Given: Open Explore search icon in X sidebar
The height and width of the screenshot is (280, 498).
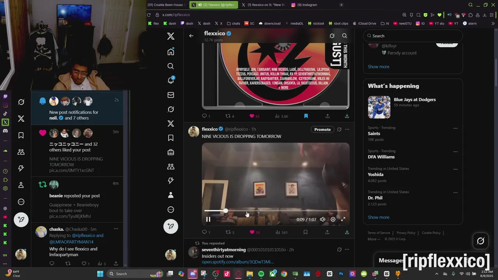Looking at the screenshot, I should (x=170, y=66).
